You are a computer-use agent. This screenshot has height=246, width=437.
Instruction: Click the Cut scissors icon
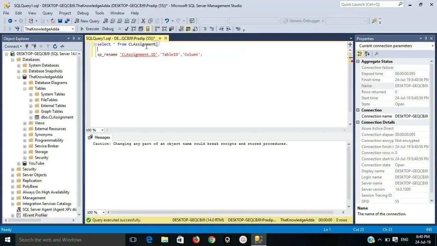point(143,21)
